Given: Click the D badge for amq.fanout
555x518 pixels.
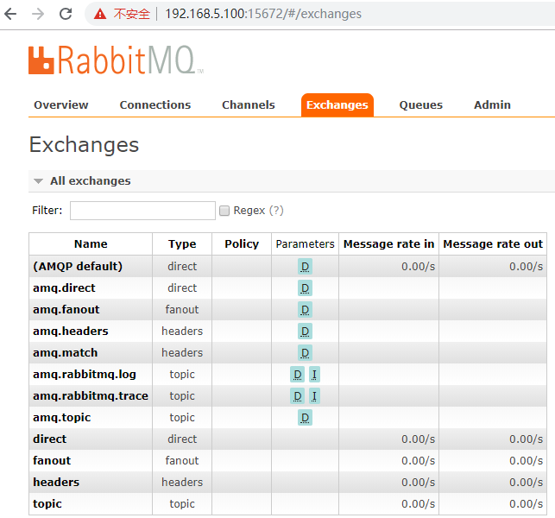Looking at the screenshot, I should point(305,310).
